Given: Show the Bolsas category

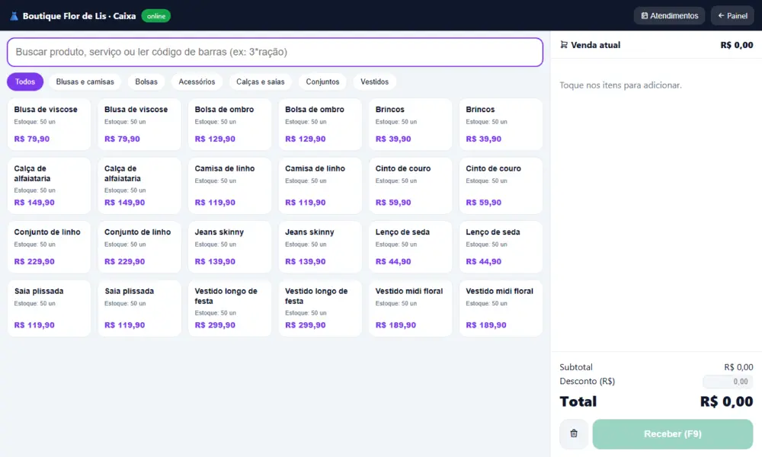Looking at the screenshot, I should click(146, 81).
